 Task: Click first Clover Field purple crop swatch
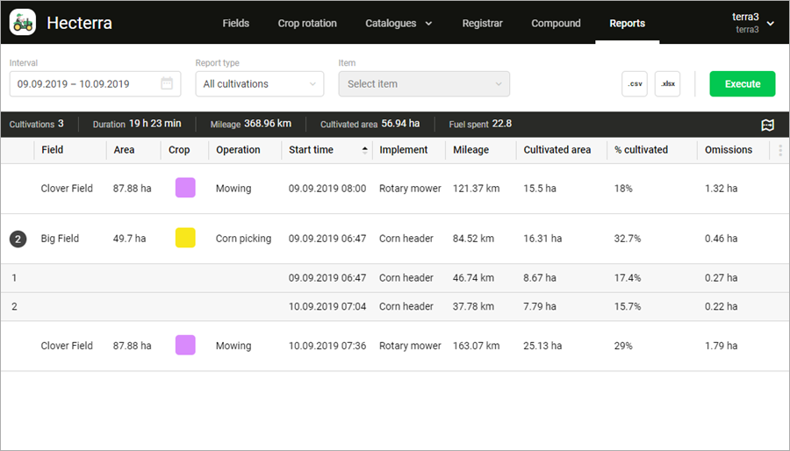pyautogui.click(x=185, y=188)
